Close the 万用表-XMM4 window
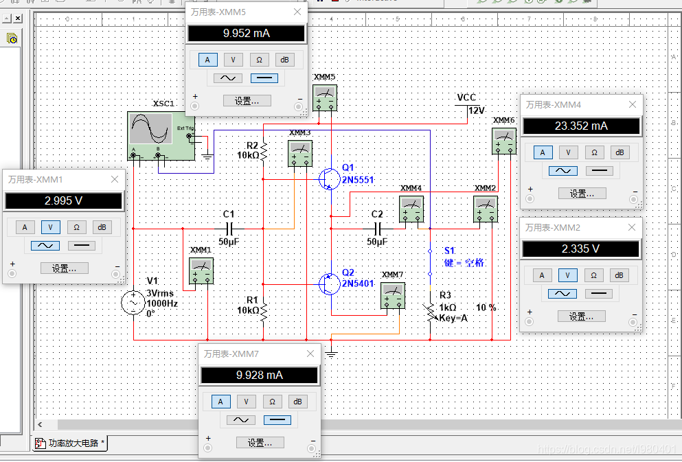 pos(633,105)
